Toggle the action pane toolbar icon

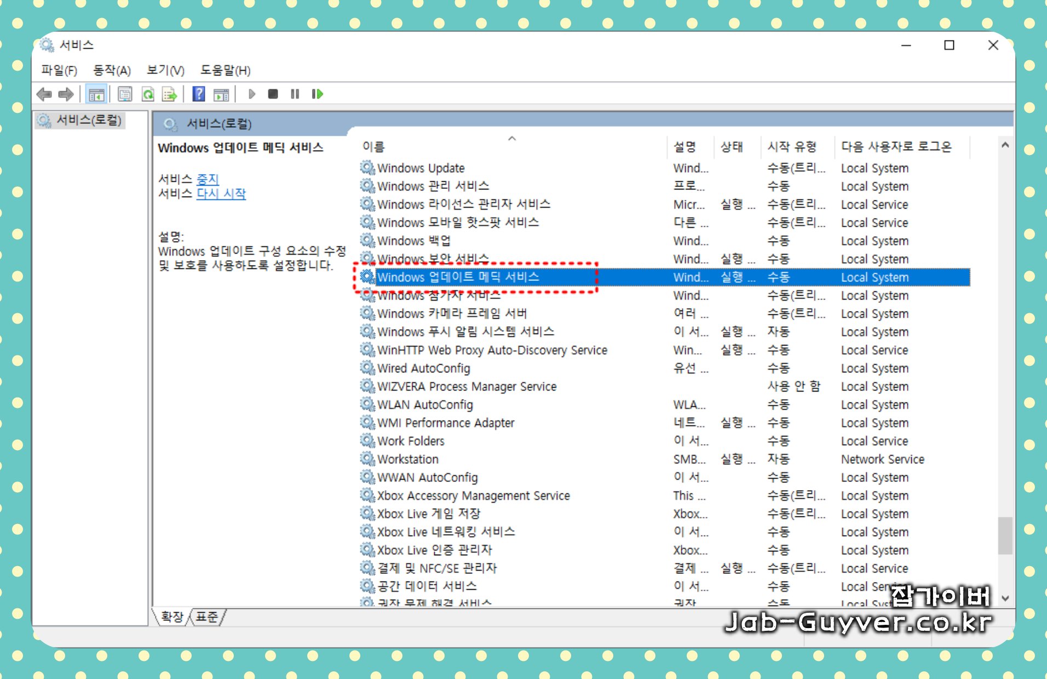[221, 94]
